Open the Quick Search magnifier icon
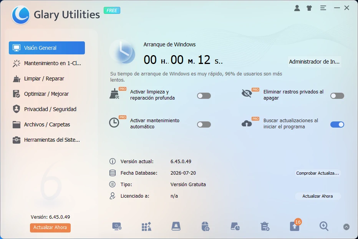The width and height of the screenshot is (358, 239). coord(324,226)
